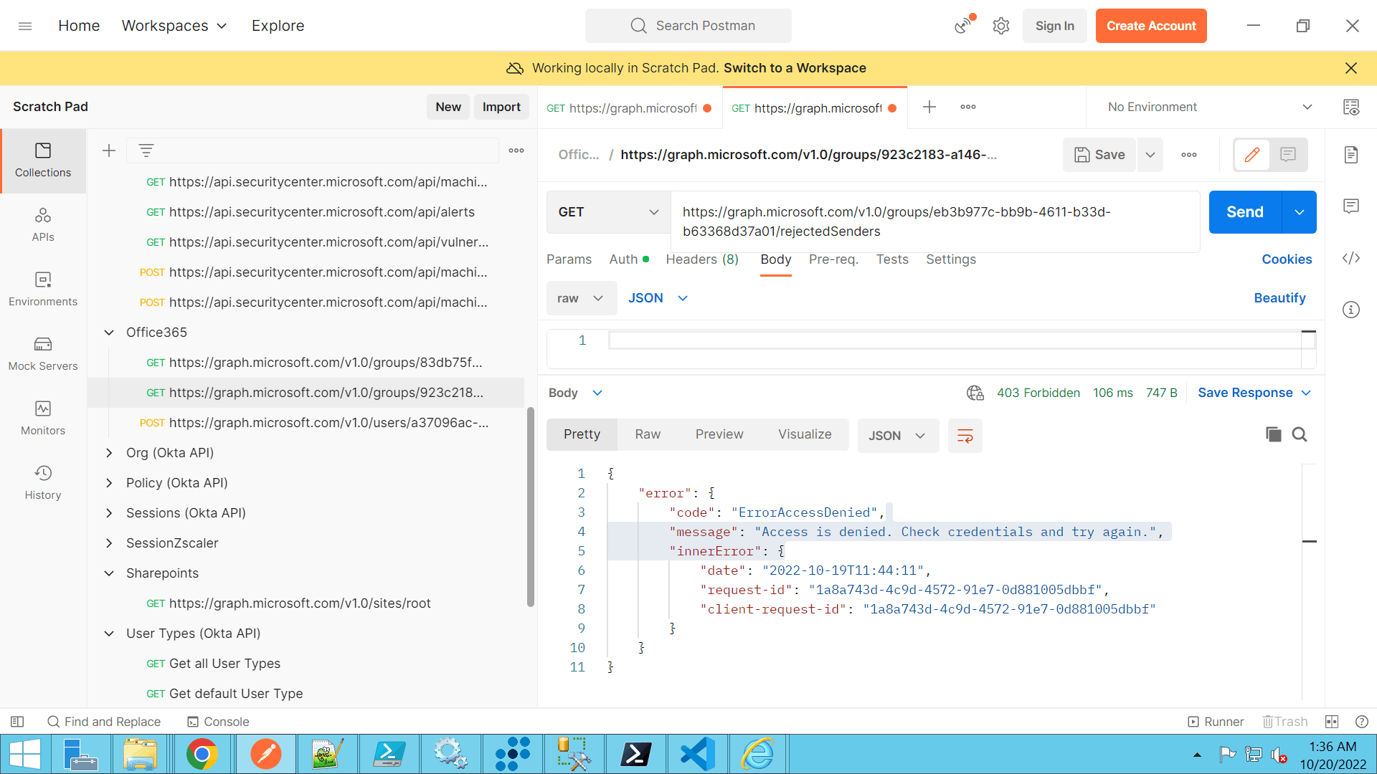Open the APIs sidebar panel
This screenshot has width=1377, height=774.
coord(43,225)
